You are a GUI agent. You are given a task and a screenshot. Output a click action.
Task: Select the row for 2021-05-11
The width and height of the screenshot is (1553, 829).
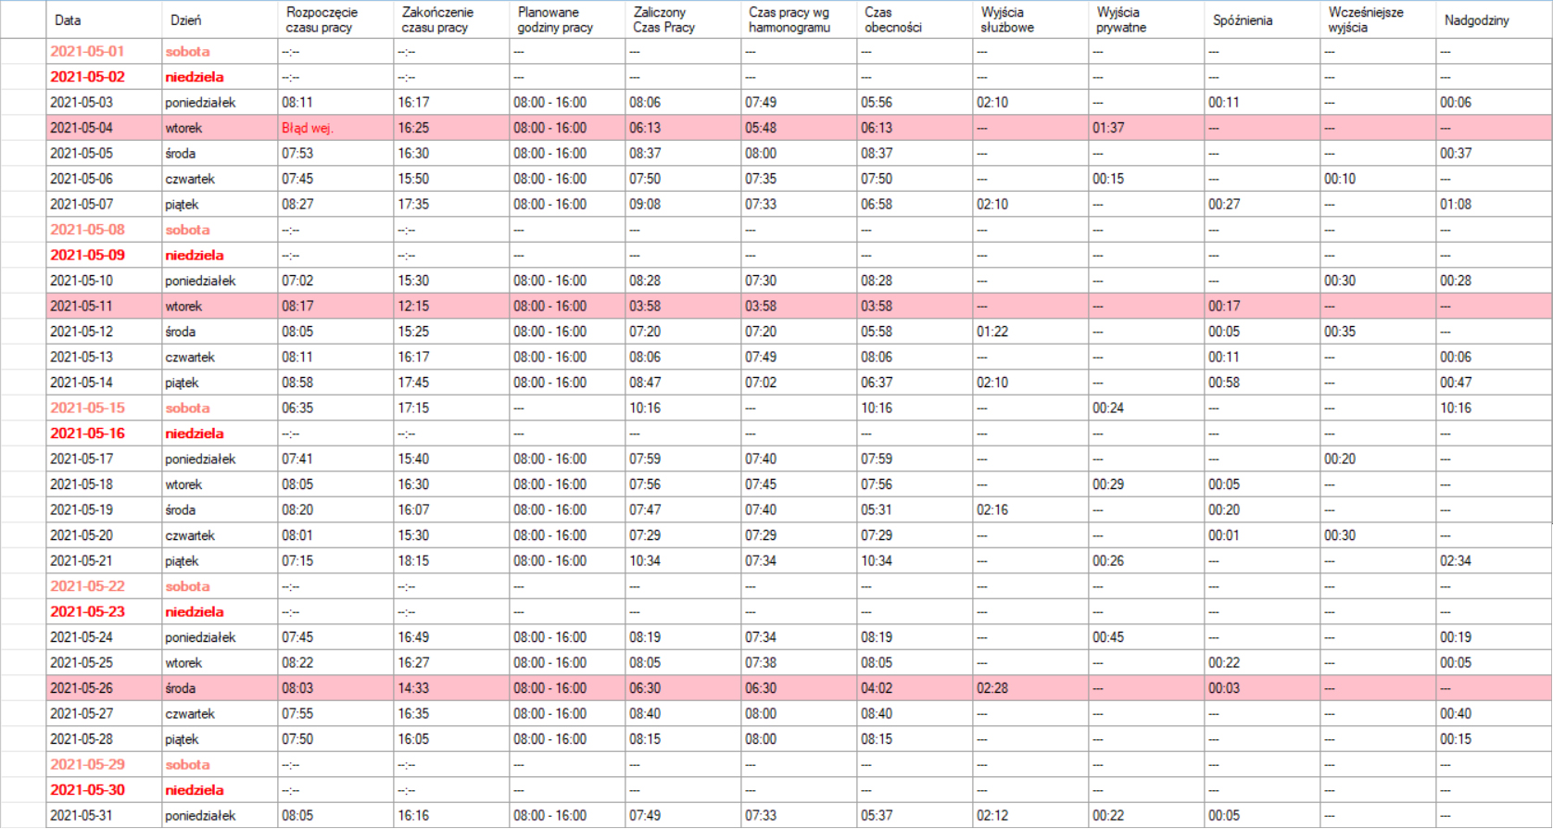799,306
